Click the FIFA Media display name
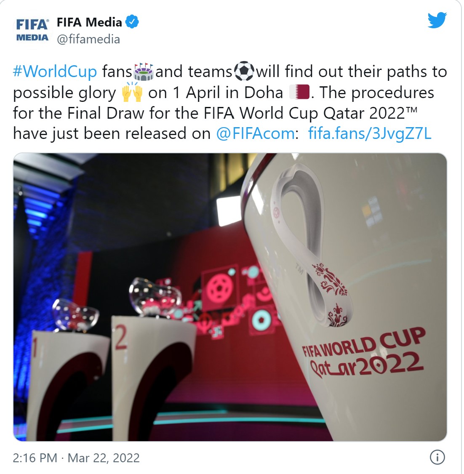464x474 pixels. [x=90, y=22]
